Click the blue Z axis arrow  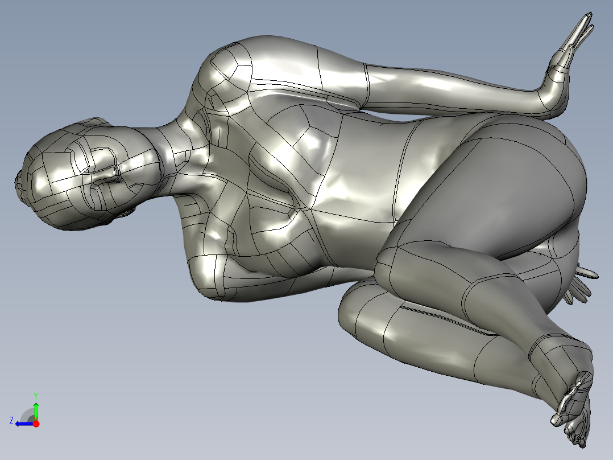[x=24, y=424]
